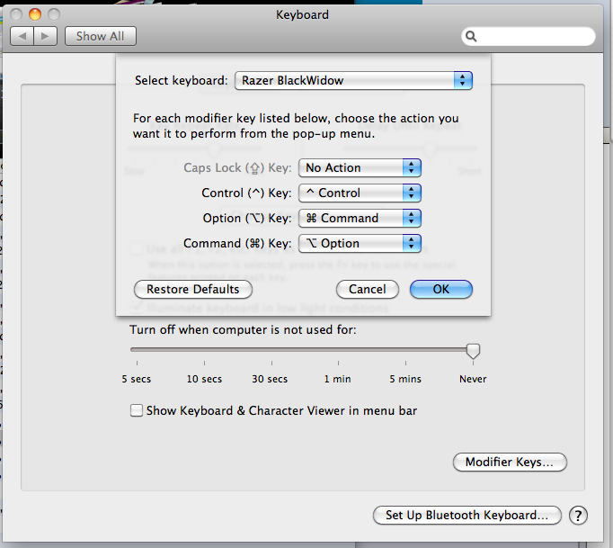Click the 'Command Key:' label
This screenshot has height=548, width=613.
(x=237, y=244)
